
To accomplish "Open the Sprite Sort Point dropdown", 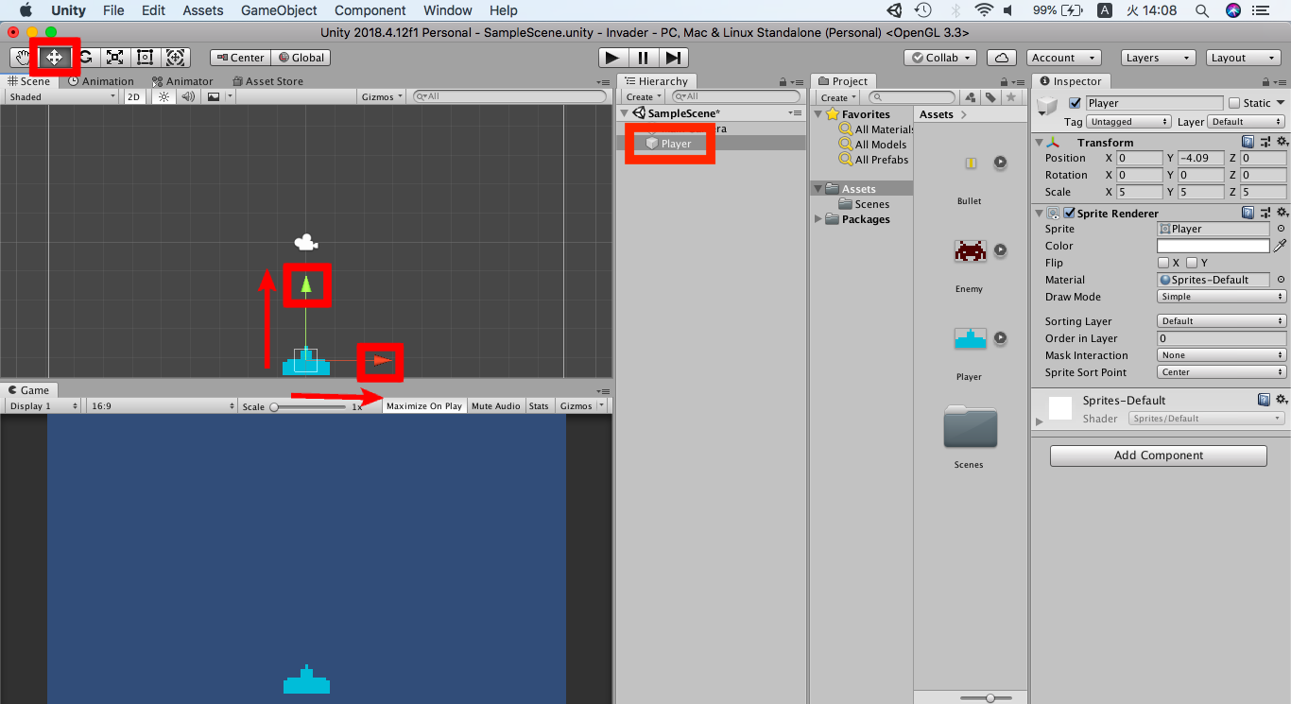I will coord(1222,372).
